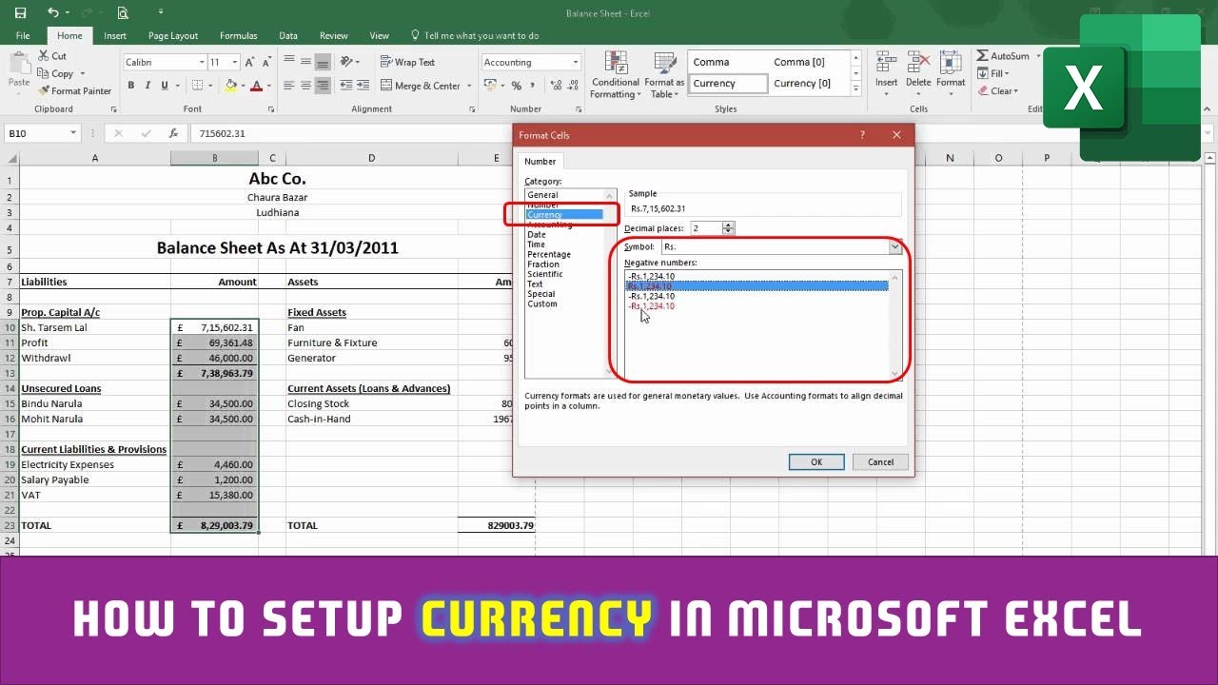Click Increase Indent icon

coord(362,86)
